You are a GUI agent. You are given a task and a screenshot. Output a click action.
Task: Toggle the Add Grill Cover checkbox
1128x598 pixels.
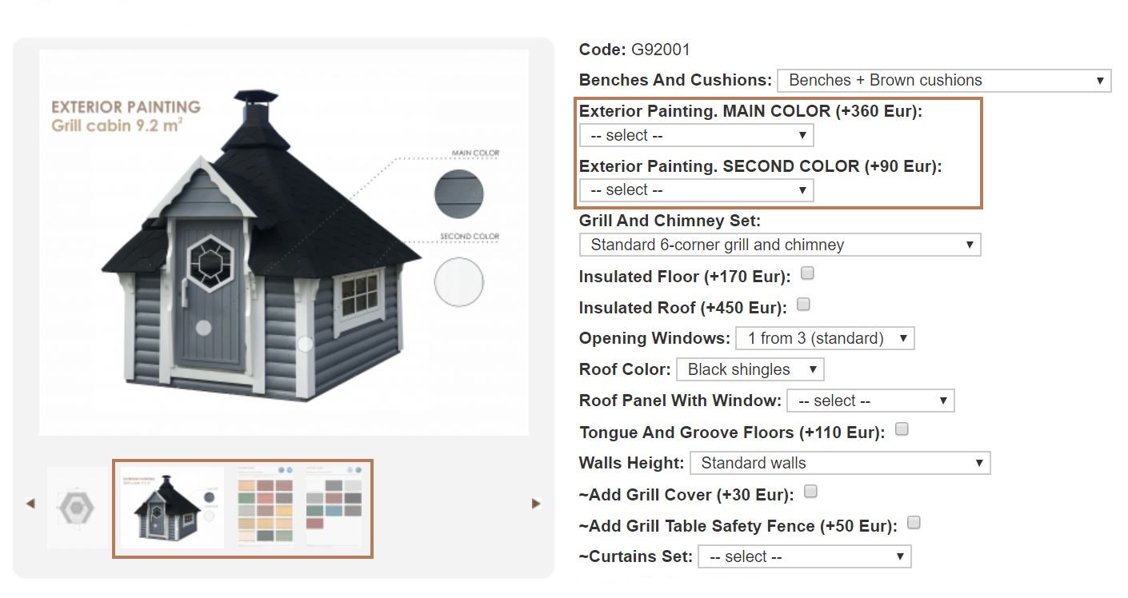coord(810,492)
